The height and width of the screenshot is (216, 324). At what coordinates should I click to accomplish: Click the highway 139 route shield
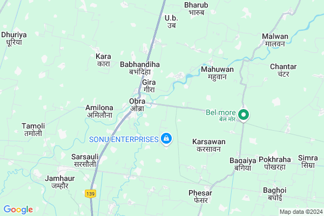tap(91, 194)
